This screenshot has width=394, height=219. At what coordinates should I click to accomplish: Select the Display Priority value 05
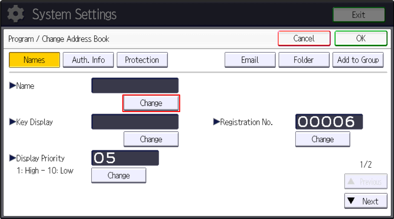[124, 158]
